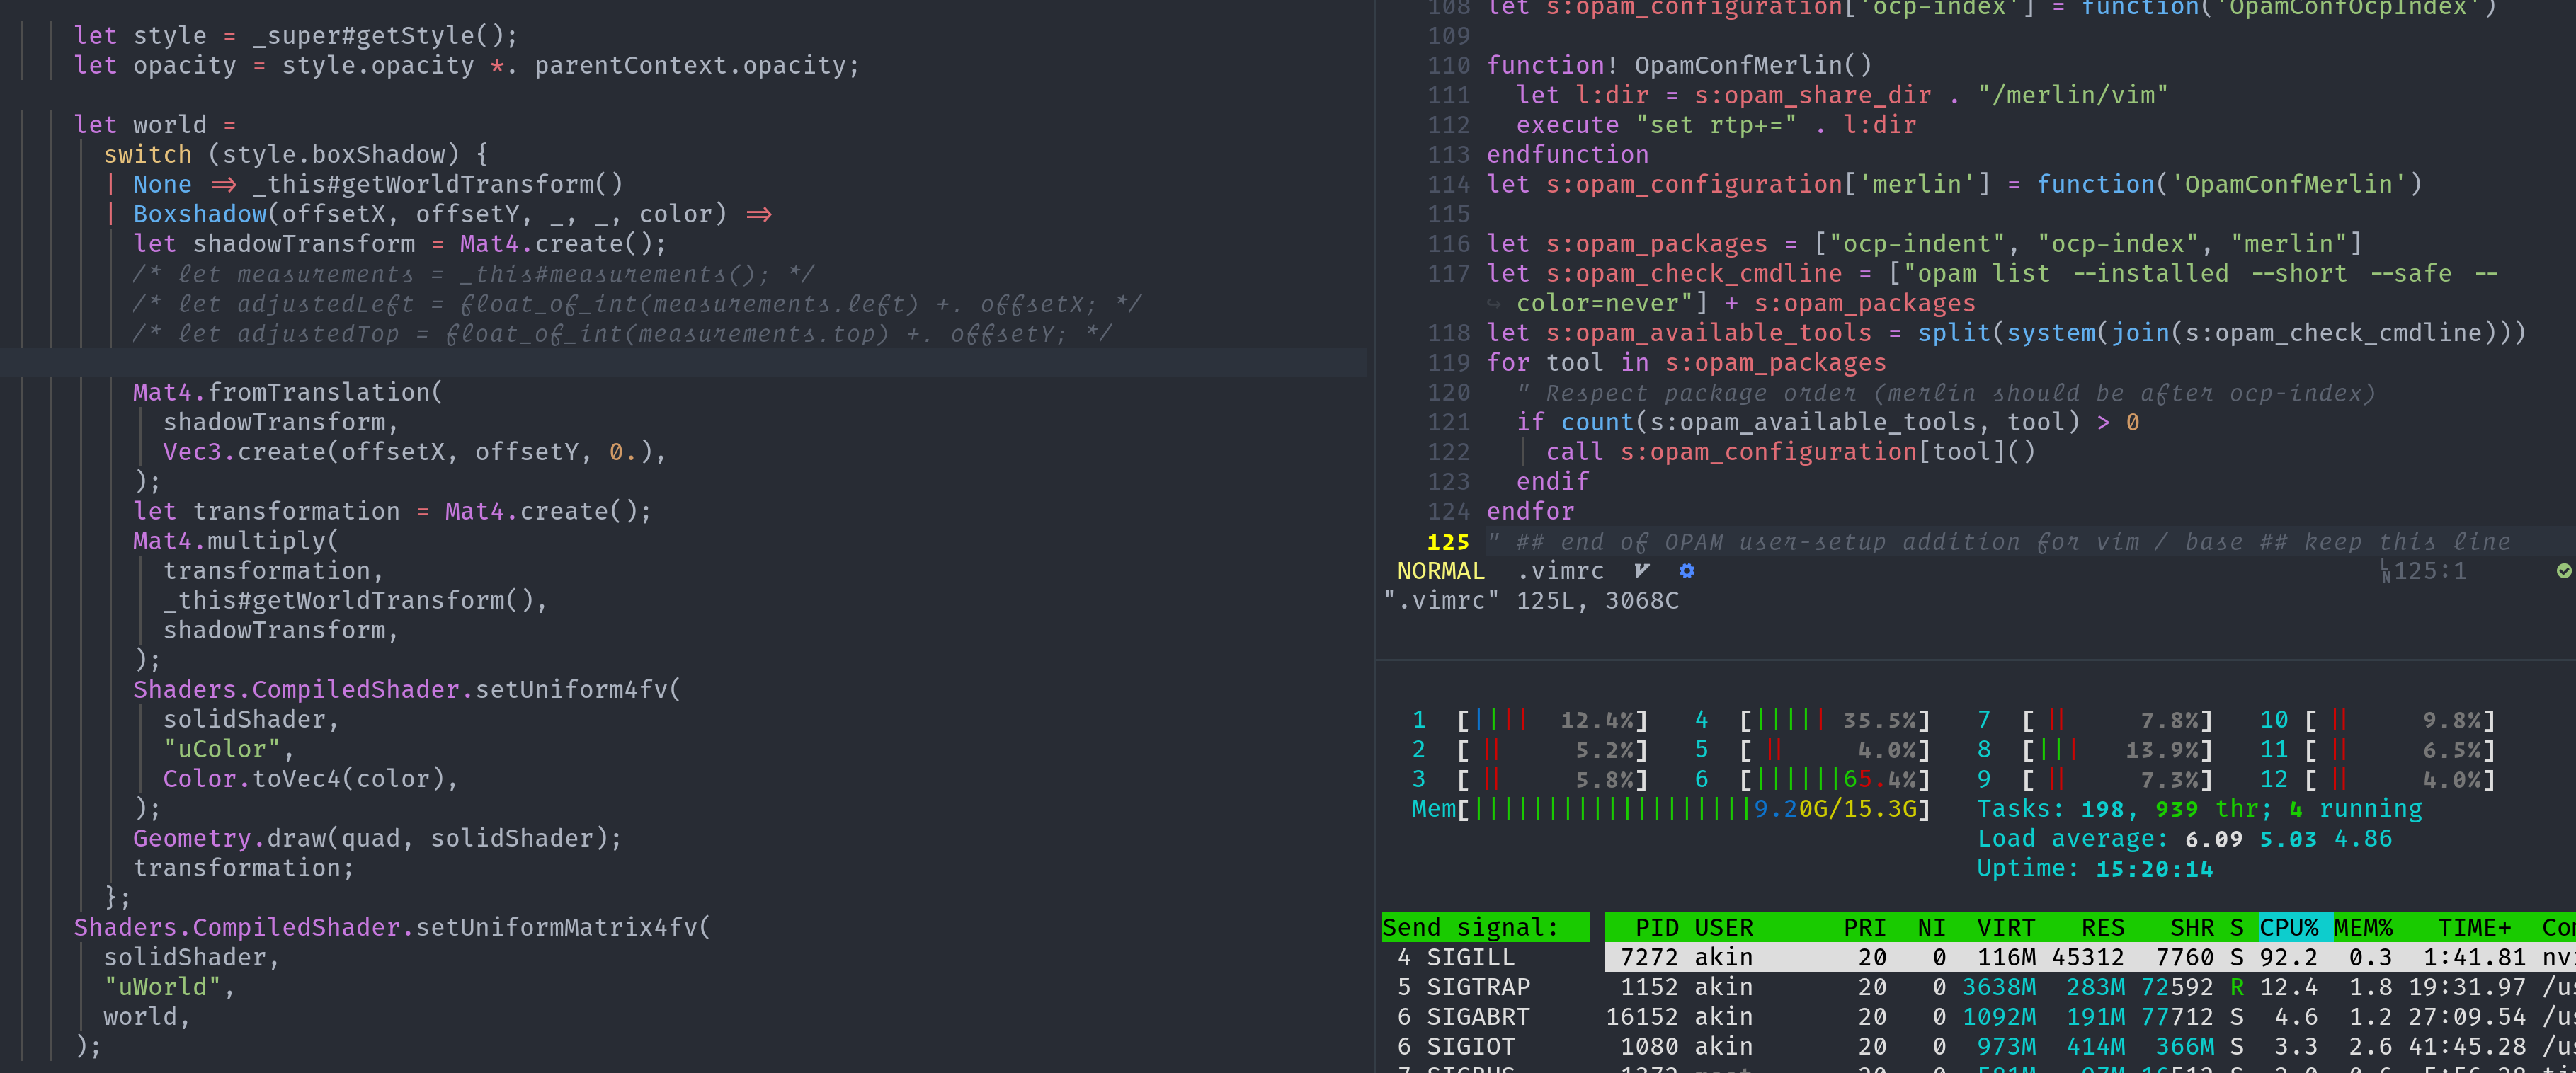Click line number 125 in the vim gutter
This screenshot has height=1073, width=2576.
(1448, 542)
